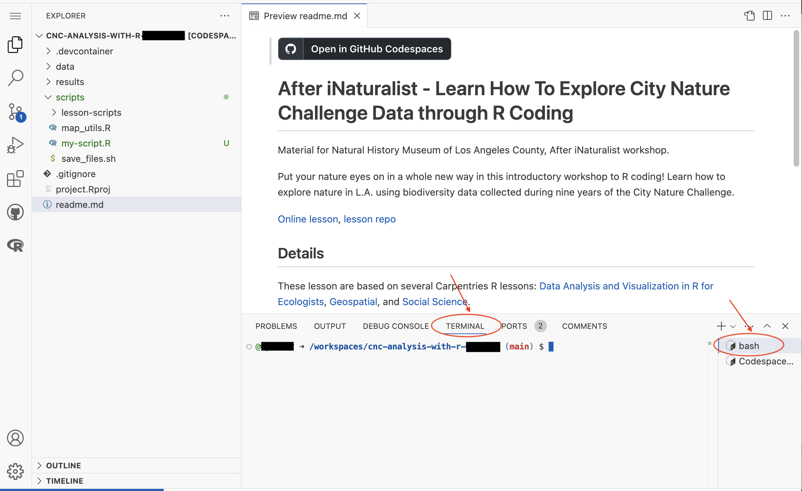Expand the .devcontainer folder
802x491 pixels.
coord(49,51)
